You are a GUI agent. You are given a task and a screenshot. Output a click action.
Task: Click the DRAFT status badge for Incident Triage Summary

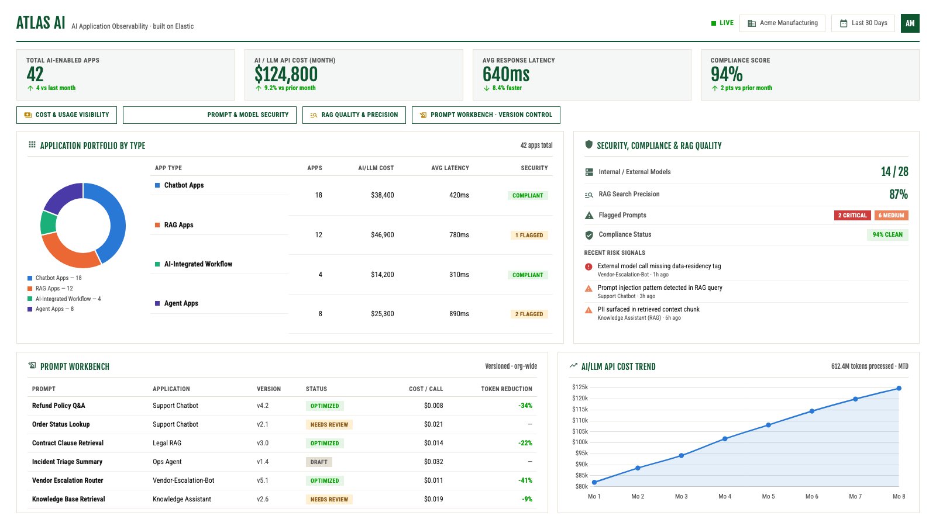[x=319, y=462]
